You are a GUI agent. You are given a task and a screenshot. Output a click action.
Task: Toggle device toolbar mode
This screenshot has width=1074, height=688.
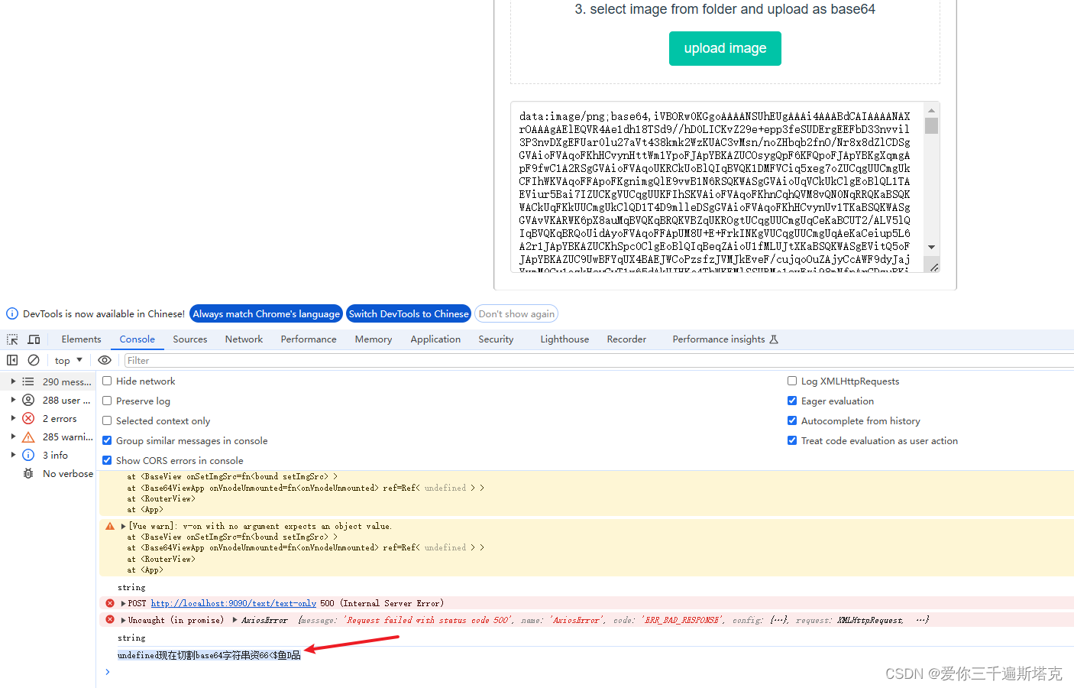34,339
